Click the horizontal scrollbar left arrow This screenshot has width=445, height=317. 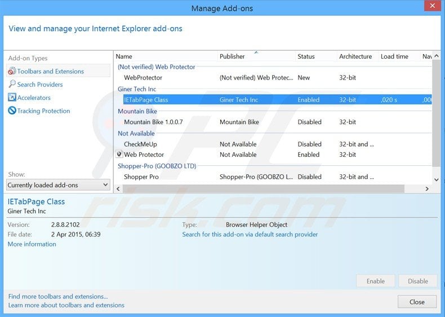(x=118, y=189)
